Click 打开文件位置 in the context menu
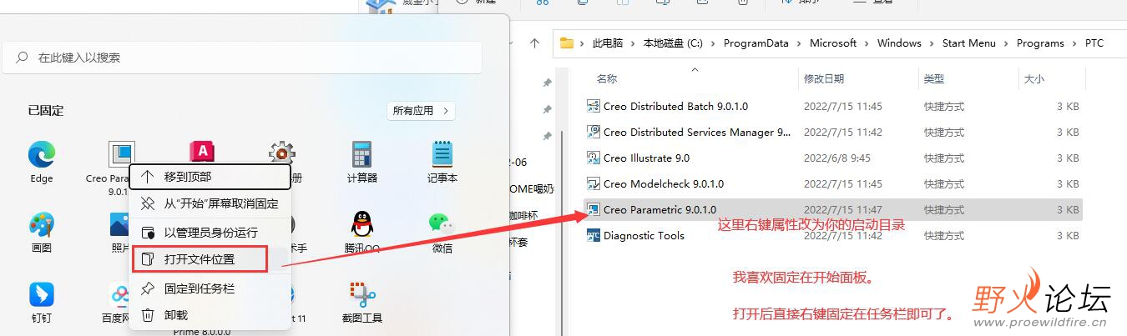The image size is (1127, 336). pos(200,259)
